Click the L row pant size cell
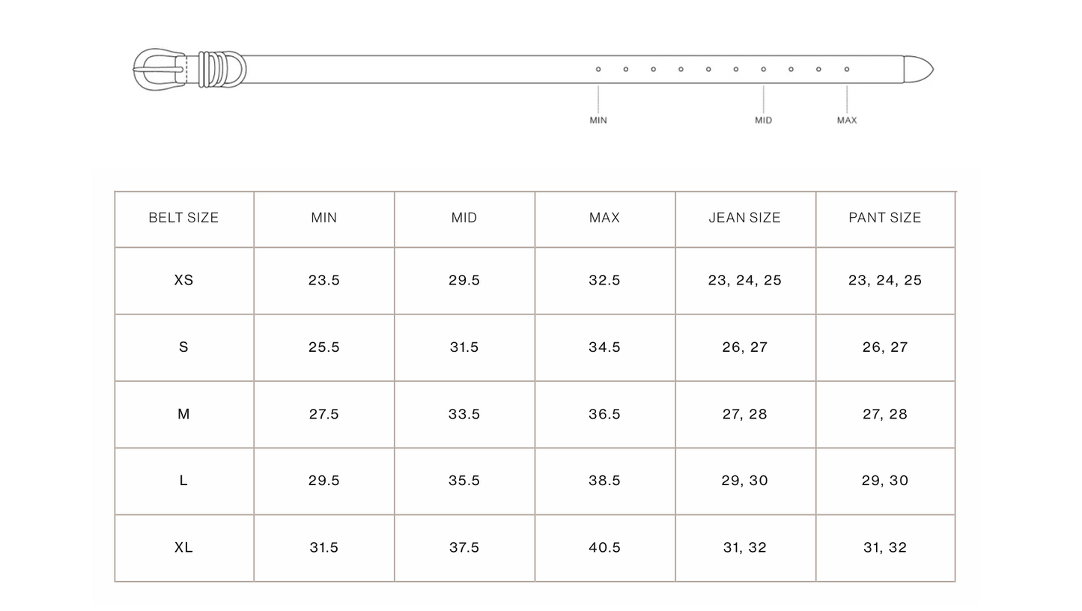Screen dimensions: 1082x611 click(x=885, y=481)
